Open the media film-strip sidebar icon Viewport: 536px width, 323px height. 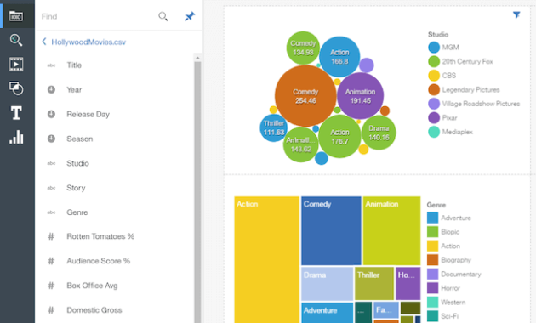click(16, 65)
